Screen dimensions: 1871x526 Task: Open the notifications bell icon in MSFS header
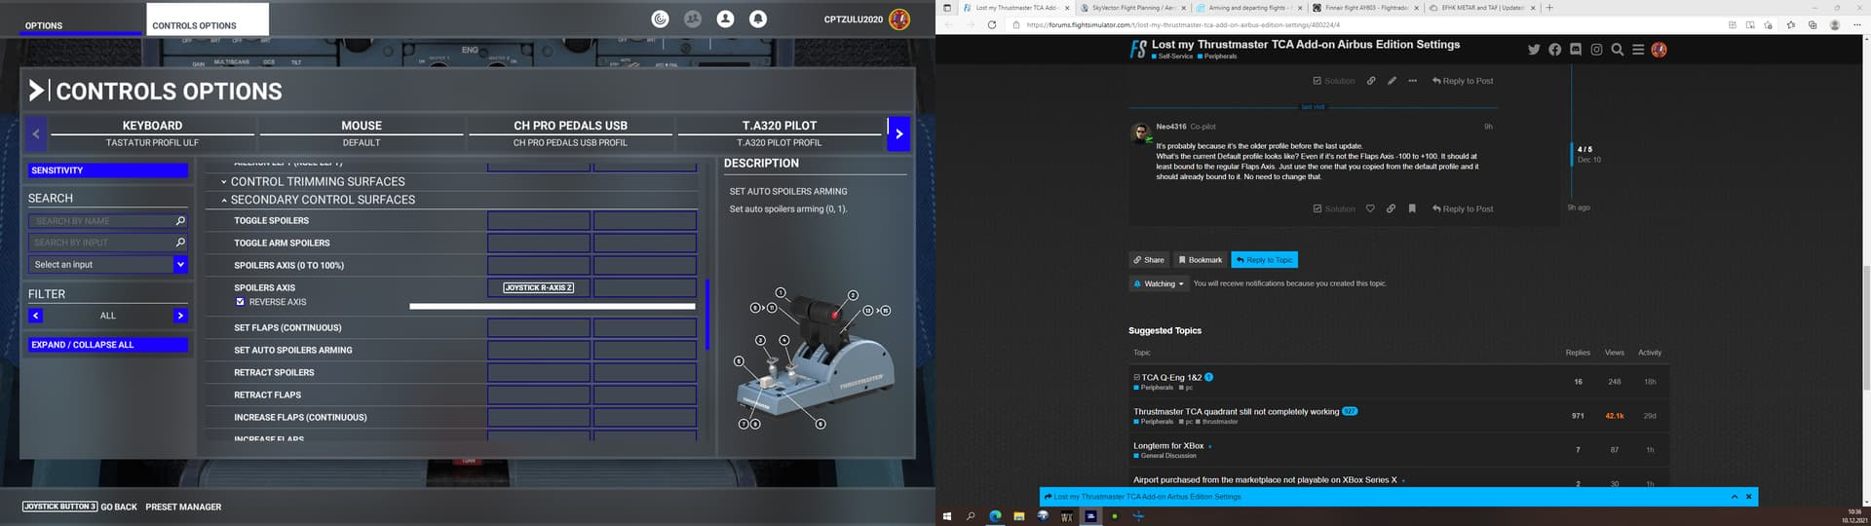pyautogui.click(x=758, y=19)
